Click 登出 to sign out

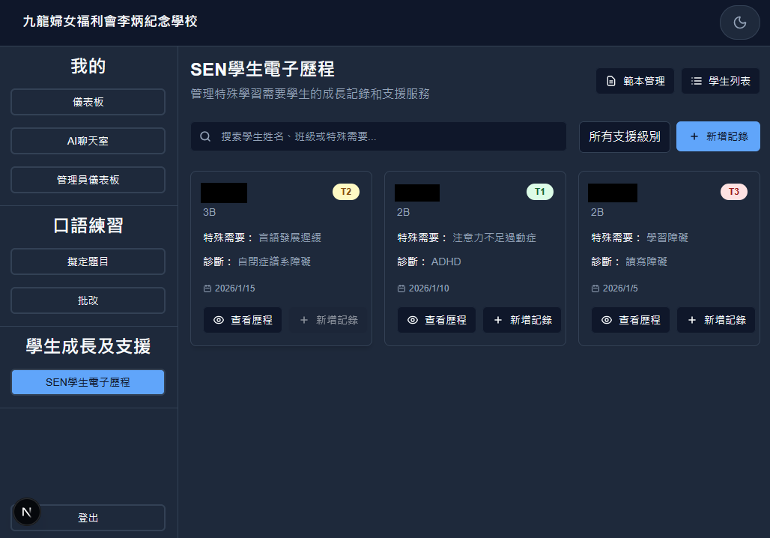pyautogui.click(x=88, y=517)
